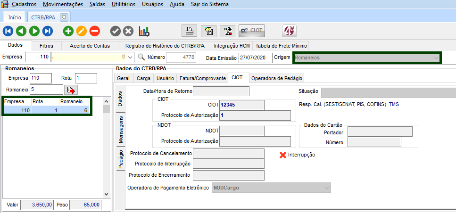Click the add romaneio document arrow icon

71,91
